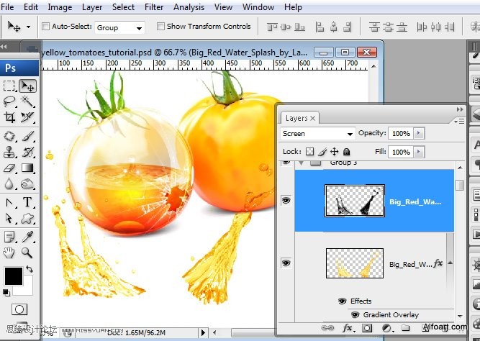Add a layer style via fx button

(348, 328)
